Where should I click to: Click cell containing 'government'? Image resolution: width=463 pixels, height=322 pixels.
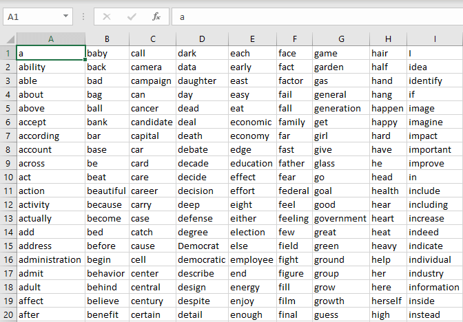pos(341,218)
